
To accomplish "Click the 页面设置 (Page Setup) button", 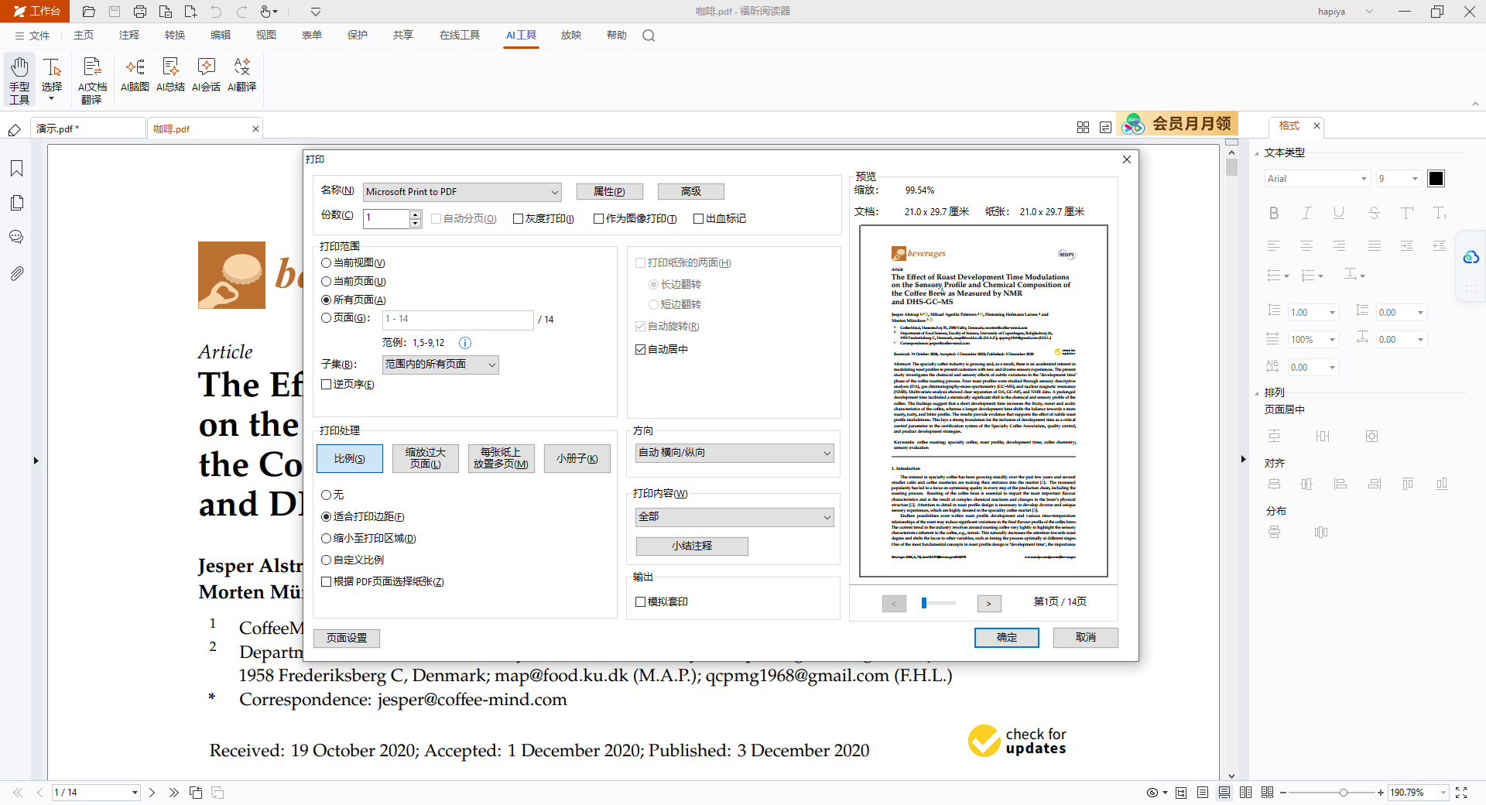I will pos(347,638).
